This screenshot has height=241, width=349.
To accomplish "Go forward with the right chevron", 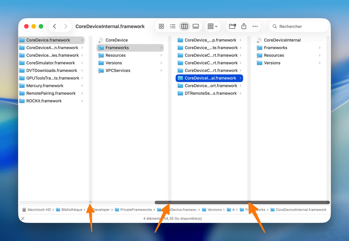I will click(x=66, y=26).
